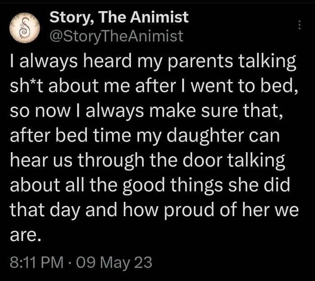Screen dimensions: 315x281
Task: Click the 09 May 23 date
Action: (114, 262)
